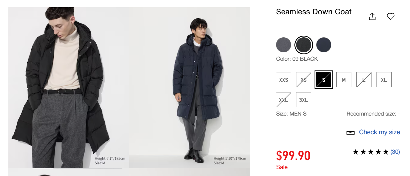This screenshot has width=410, height=176.
Task: Open the Check my size link
Action: coord(379,132)
